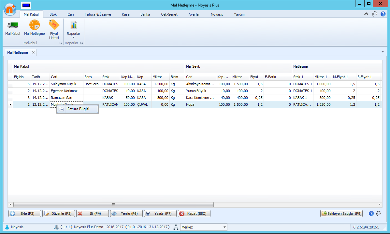This screenshot has height=234, width=390.
Task: Sort by Sera column header
Action: point(92,77)
